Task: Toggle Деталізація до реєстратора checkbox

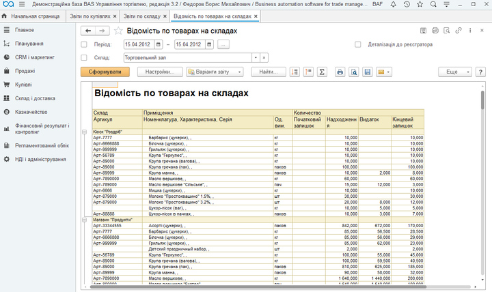Action: pyautogui.click(x=357, y=44)
